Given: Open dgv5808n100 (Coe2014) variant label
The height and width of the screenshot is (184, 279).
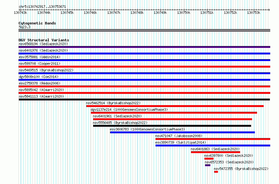Looking at the screenshot, I should pyautogui.click(x=39, y=77).
